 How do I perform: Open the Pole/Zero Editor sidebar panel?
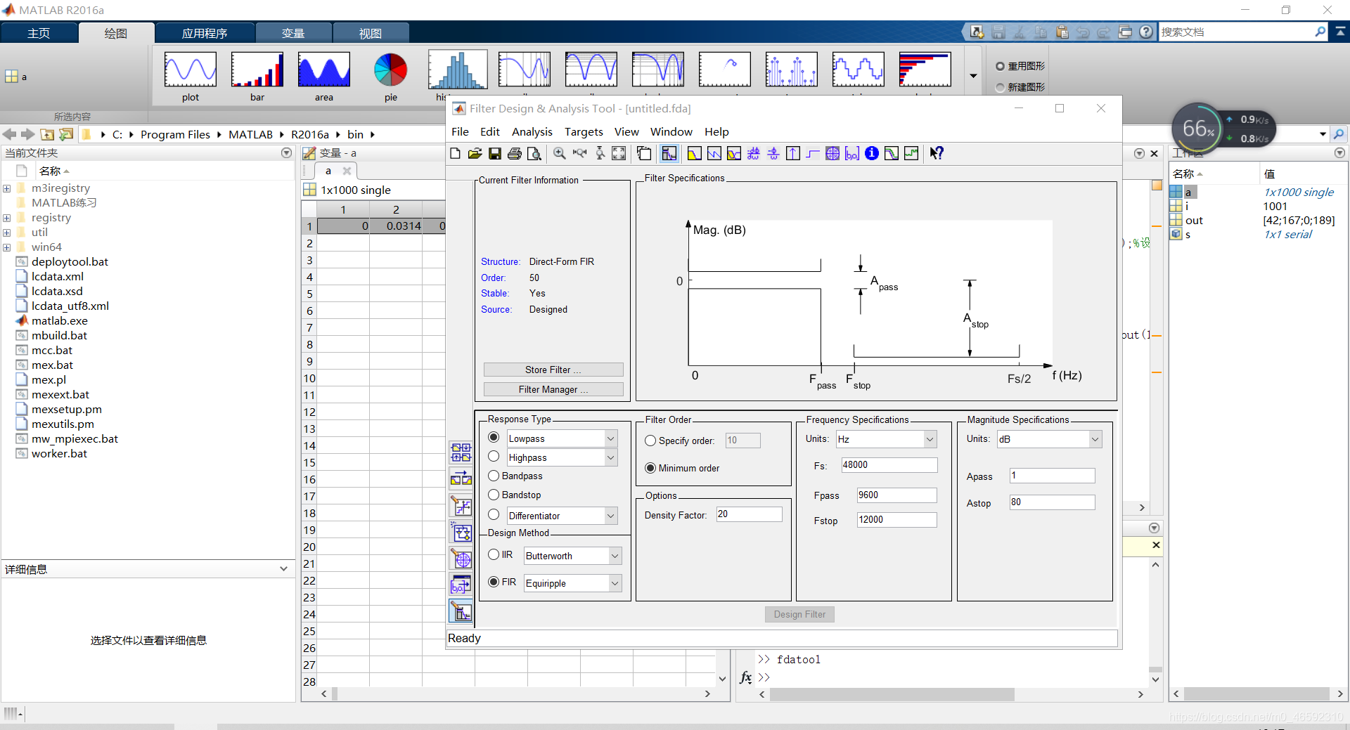tap(461, 559)
